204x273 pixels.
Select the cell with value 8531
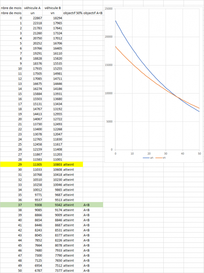[x=53, y=230]
